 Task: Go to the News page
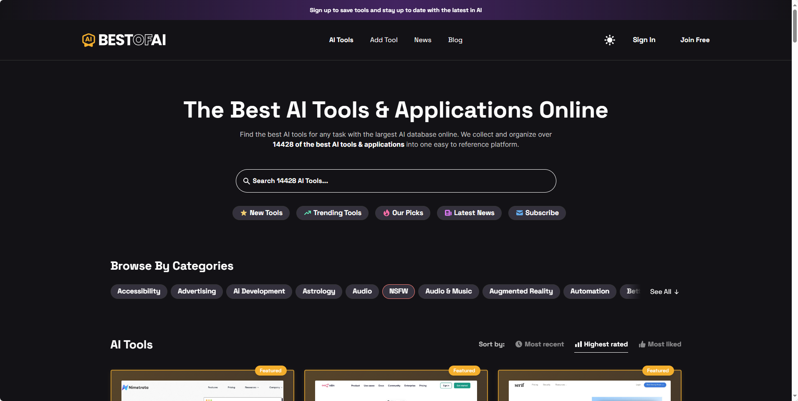(423, 40)
